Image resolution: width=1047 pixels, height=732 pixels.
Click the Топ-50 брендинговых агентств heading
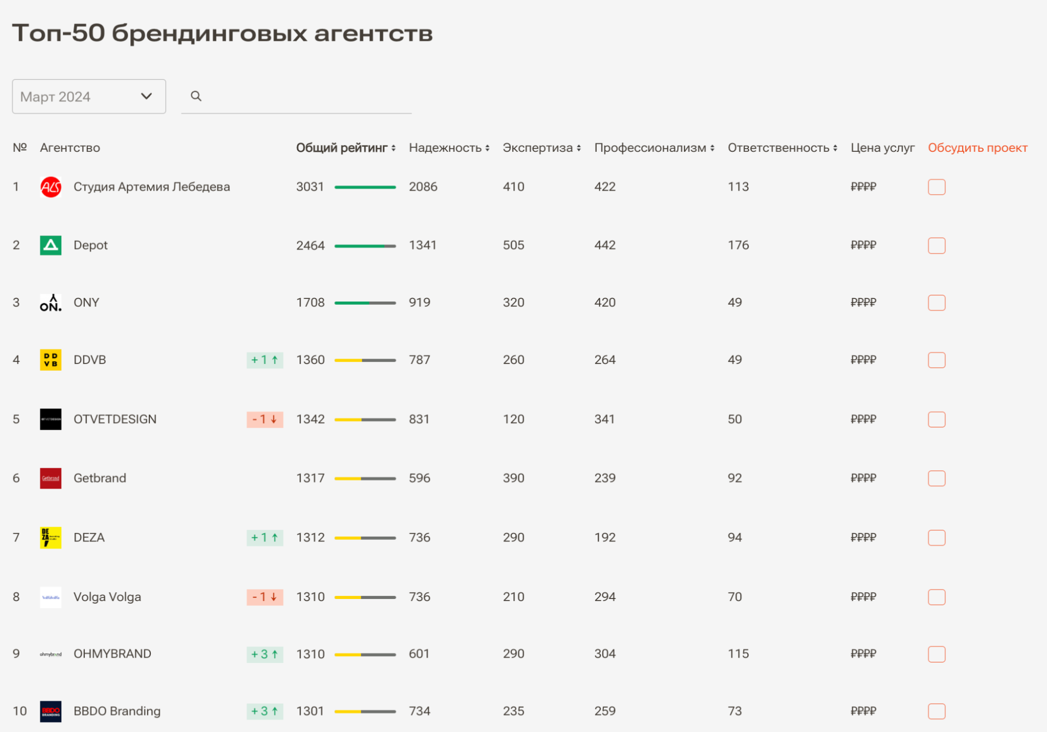[x=223, y=33]
